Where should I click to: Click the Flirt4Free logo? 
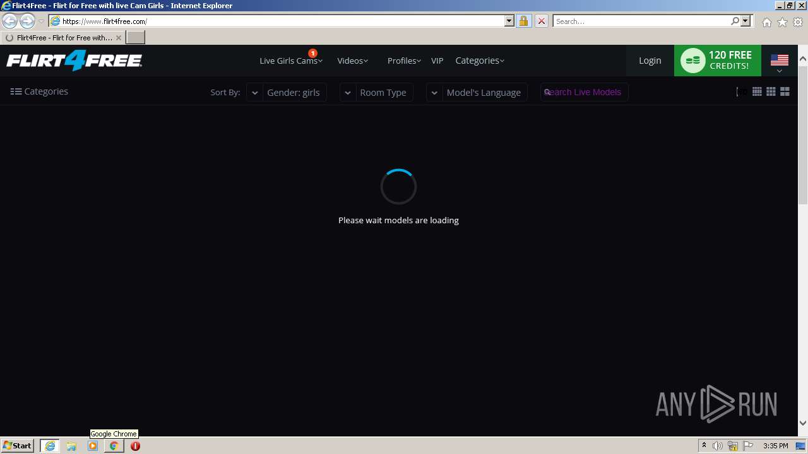74,61
